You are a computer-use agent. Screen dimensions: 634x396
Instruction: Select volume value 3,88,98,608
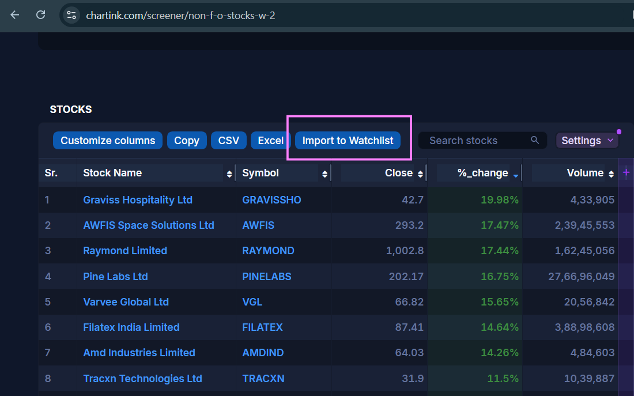pyautogui.click(x=584, y=327)
